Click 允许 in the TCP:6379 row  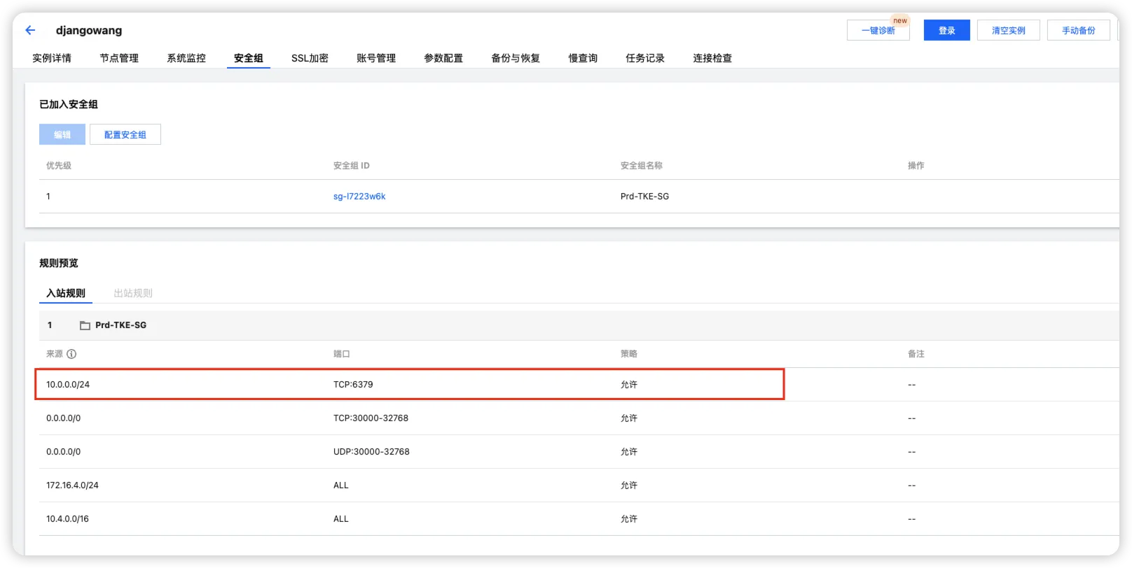tap(629, 385)
